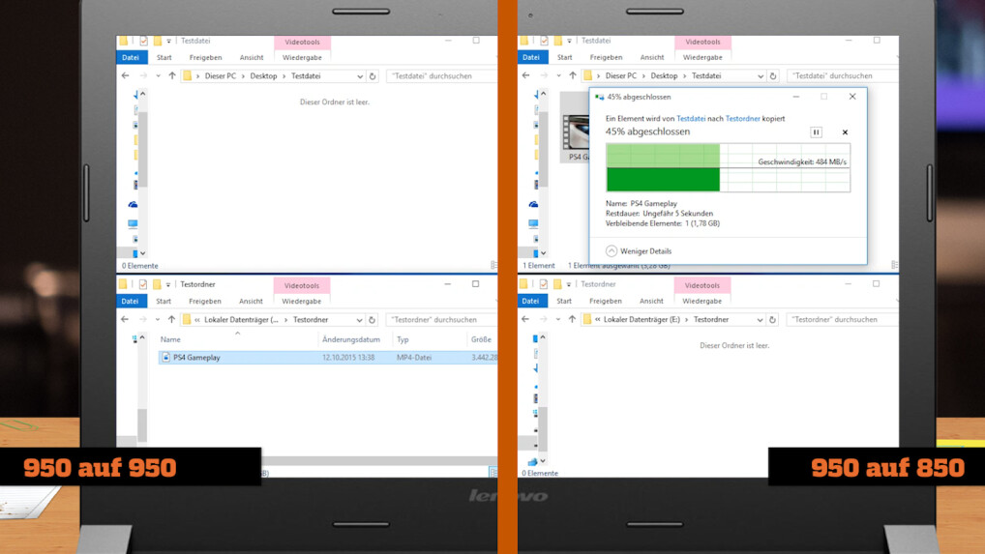Open address bar dropdown in top-left Testdatei window
This screenshot has height=554, width=985.
coord(360,76)
